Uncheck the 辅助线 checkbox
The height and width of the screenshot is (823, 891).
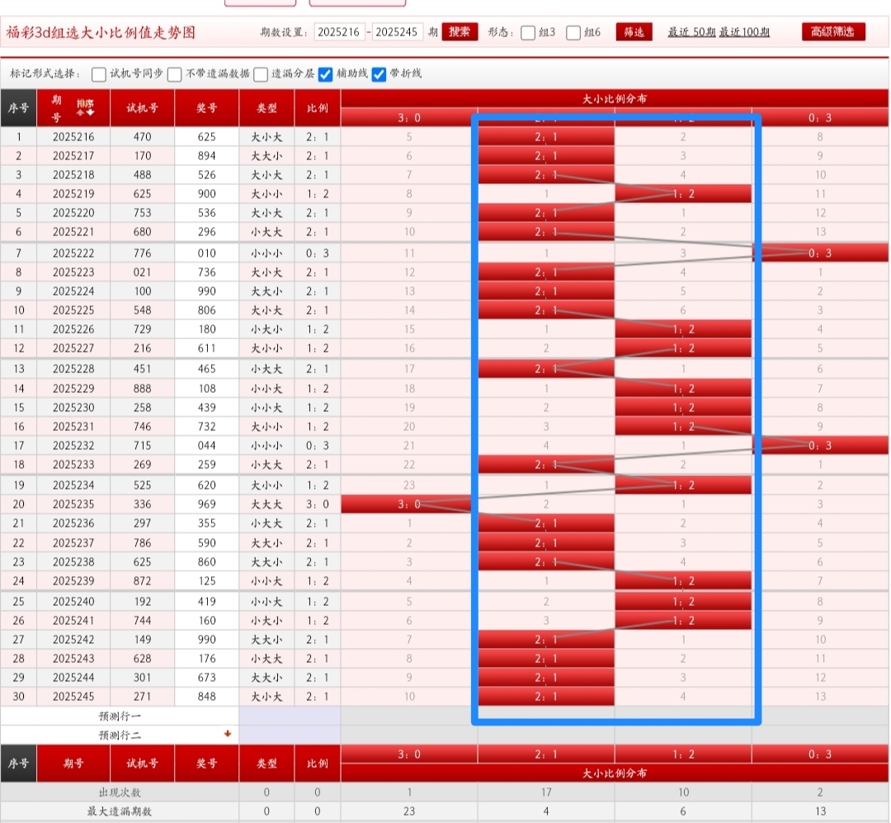pyautogui.click(x=326, y=74)
